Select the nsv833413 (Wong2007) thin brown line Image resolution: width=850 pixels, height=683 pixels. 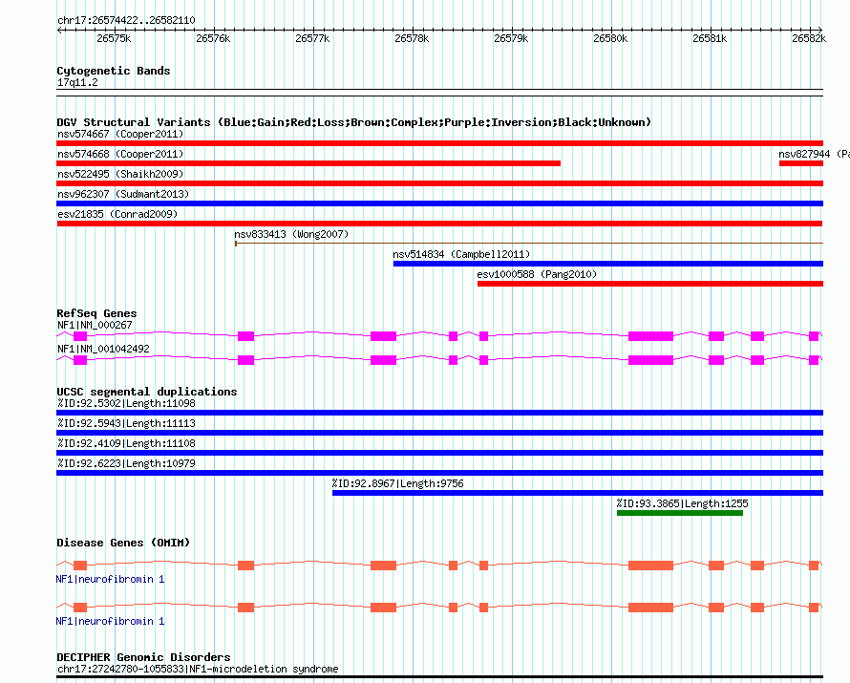(529, 244)
